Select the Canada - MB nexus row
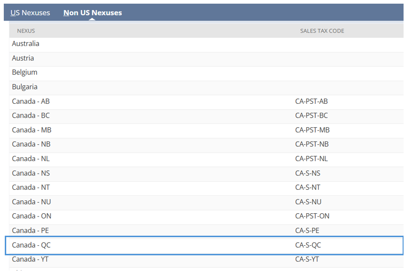405x273 pixels. point(206,130)
